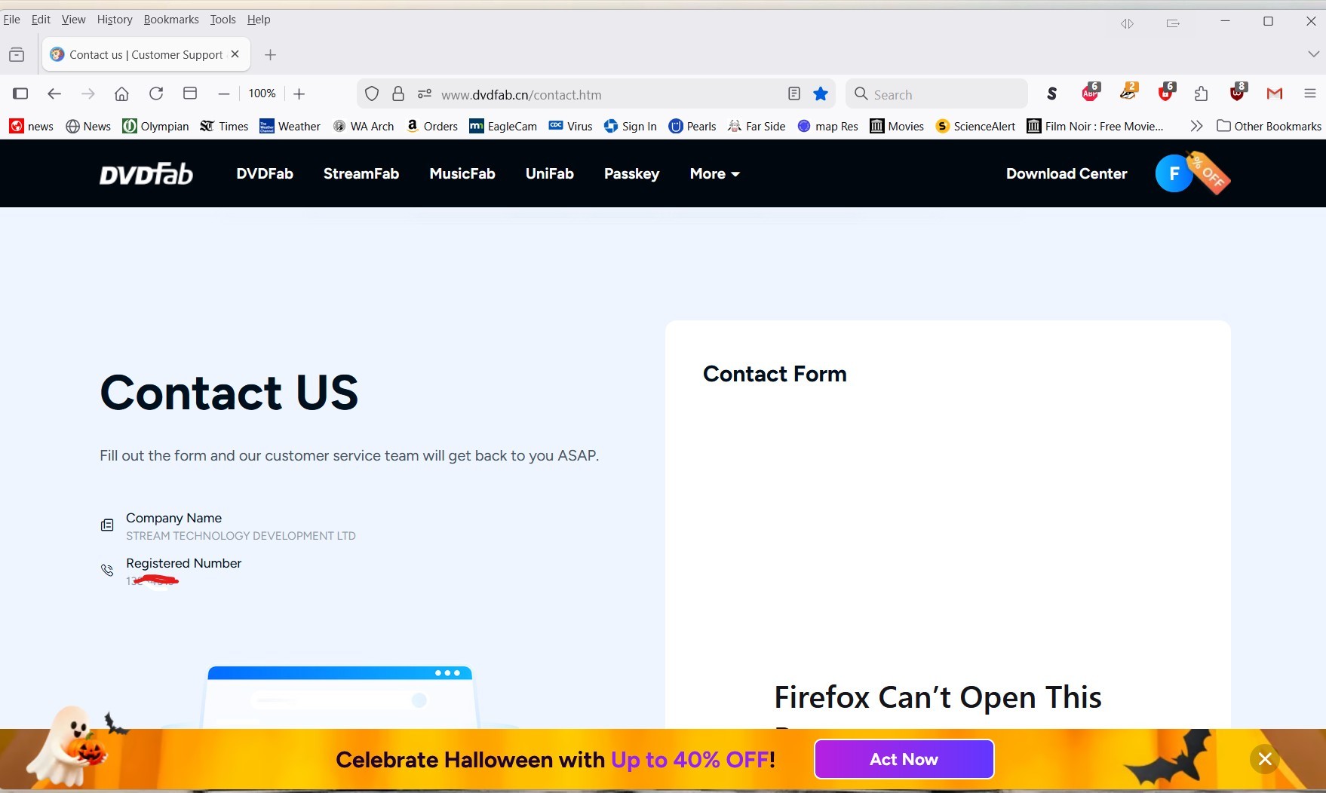Open the Amazon Orders bookmark
1326x793 pixels.
(432, 126)
